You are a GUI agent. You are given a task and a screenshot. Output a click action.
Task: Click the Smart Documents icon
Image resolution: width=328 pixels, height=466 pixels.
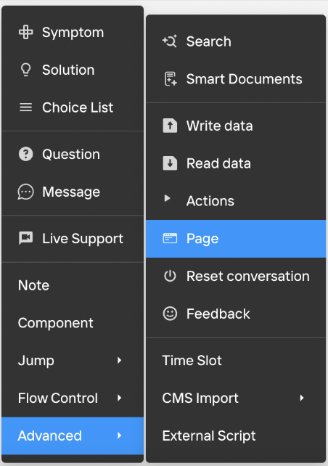point(171,79)
